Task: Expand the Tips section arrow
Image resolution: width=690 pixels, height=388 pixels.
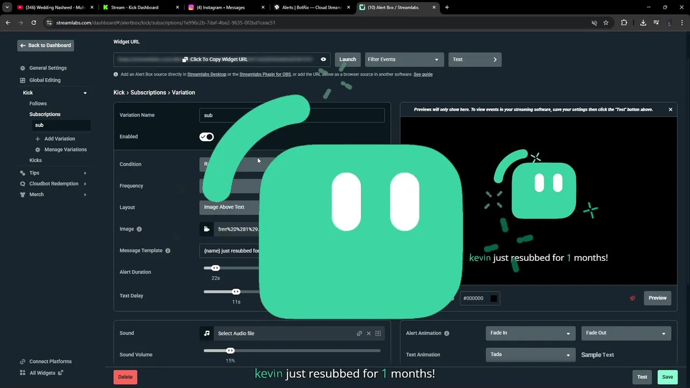Action: point(85,173)
